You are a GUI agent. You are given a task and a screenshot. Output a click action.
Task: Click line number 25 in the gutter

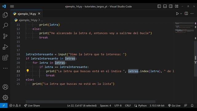pyautogui.click(x=18, y=84)
